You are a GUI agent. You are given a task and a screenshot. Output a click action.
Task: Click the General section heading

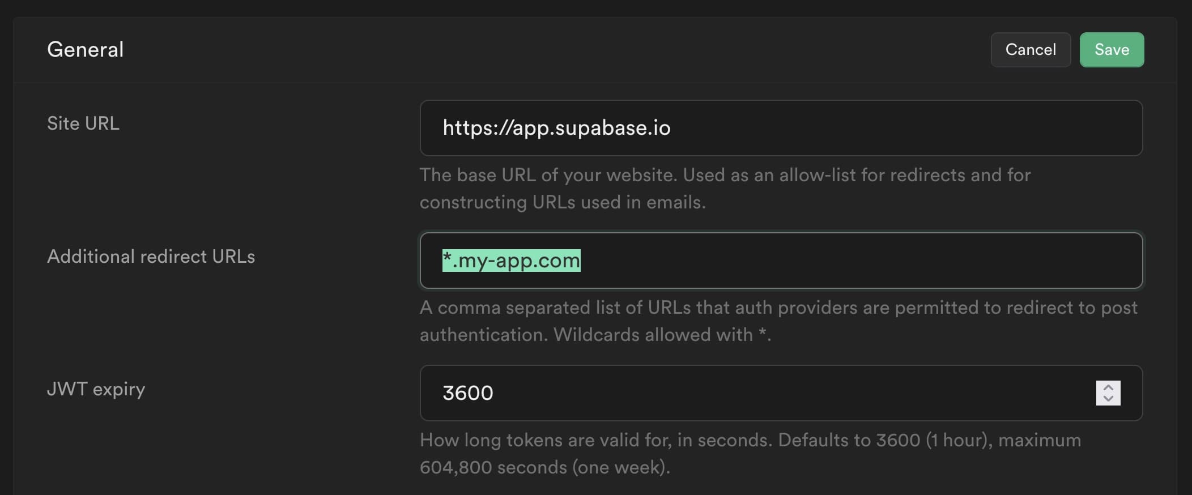(x=85, y=50)
